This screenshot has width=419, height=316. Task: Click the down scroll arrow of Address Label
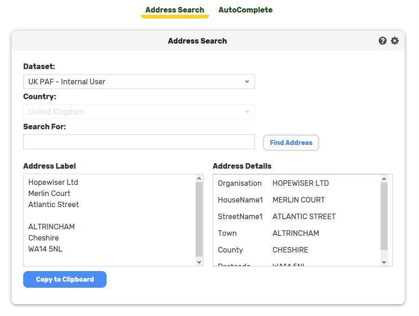point(199,261)
